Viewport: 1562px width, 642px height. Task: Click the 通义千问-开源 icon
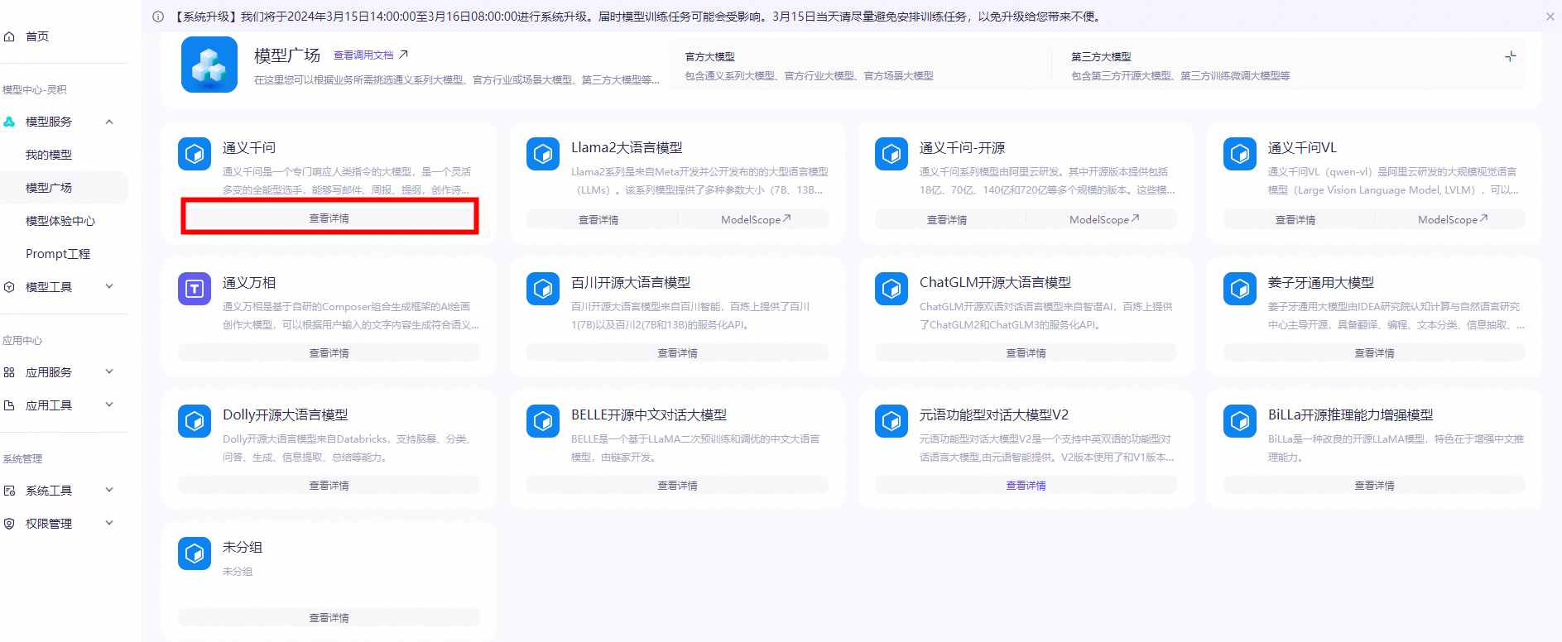click(892, 154)
